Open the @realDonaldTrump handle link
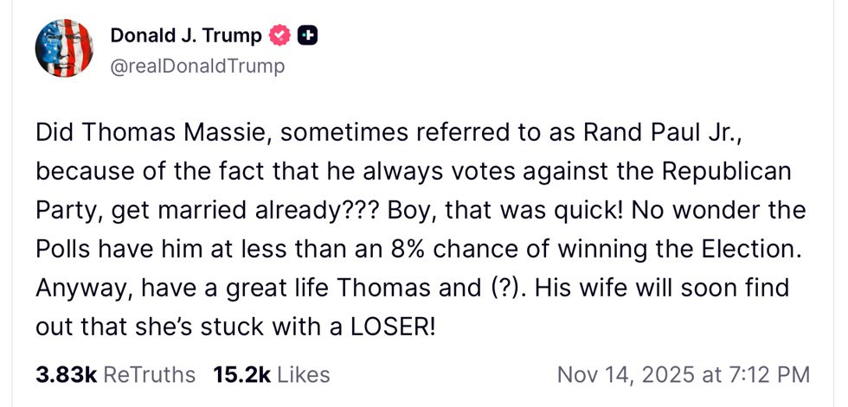 click(x=196, y=66)
